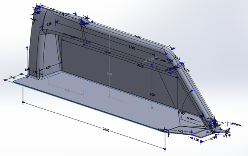
Task: Select the 4.75 dimension text
Action: point(180,131)
